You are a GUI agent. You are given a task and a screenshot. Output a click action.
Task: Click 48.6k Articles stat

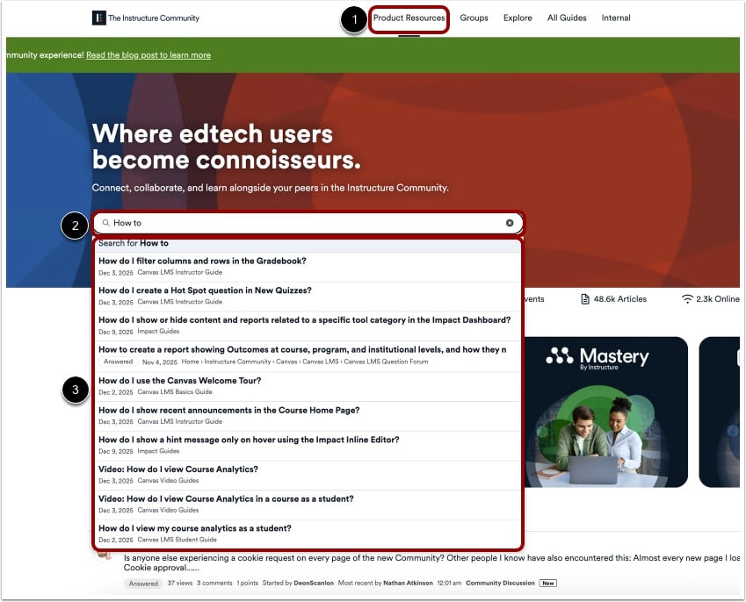613,299
